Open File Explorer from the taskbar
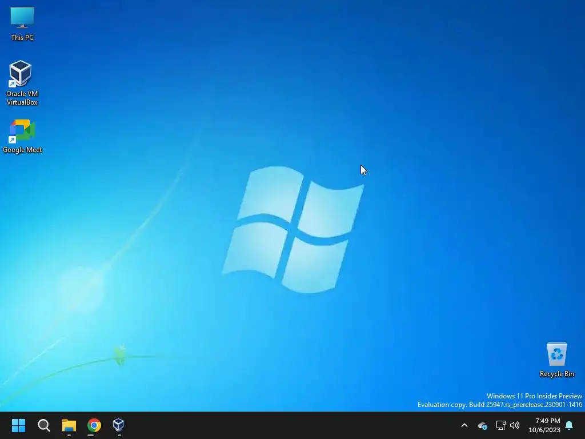 click(69, 425)
